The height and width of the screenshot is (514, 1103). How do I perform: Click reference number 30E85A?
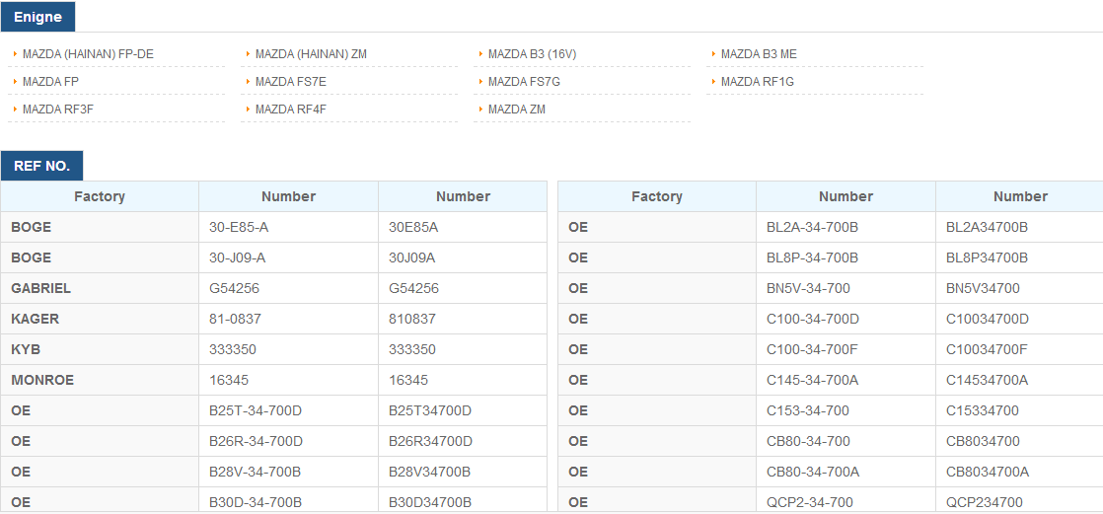click(x=412, y=227)
